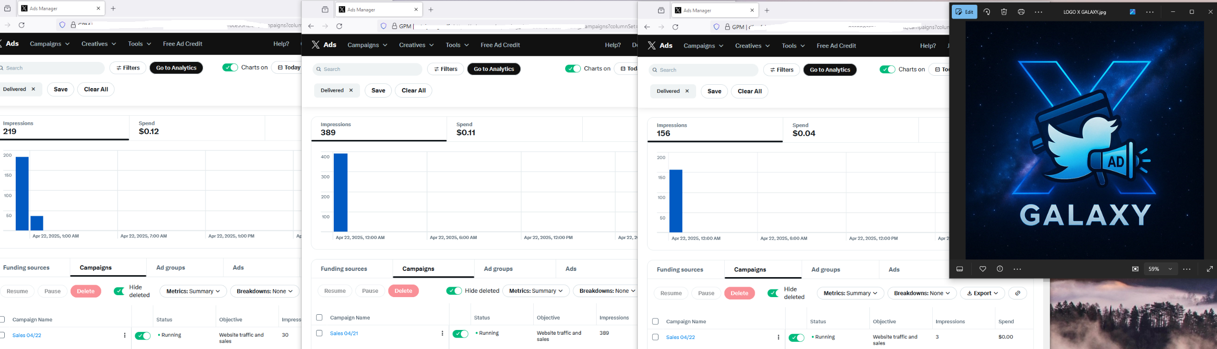Toggle Charts on in the middle Ads window
Image resolution: width=1217 pixels, height=349 pixels.
pyautogui.click(x=573, y=69)
